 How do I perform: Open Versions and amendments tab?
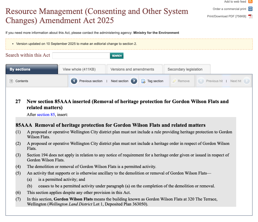pos(135,69)
